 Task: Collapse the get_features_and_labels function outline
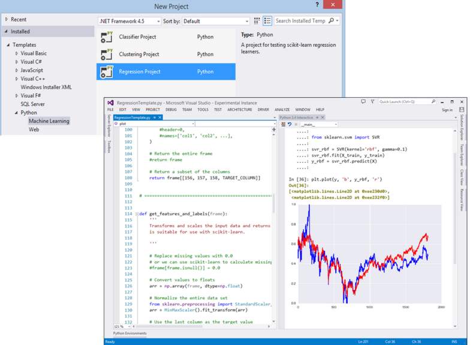[137, 214]
